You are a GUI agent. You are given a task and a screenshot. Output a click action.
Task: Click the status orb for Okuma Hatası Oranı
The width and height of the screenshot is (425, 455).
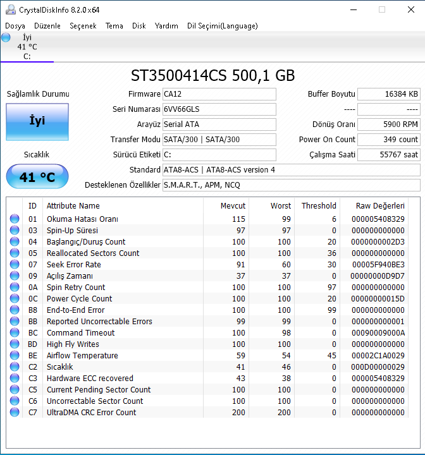pyautogui.click(x=15, y=219)
